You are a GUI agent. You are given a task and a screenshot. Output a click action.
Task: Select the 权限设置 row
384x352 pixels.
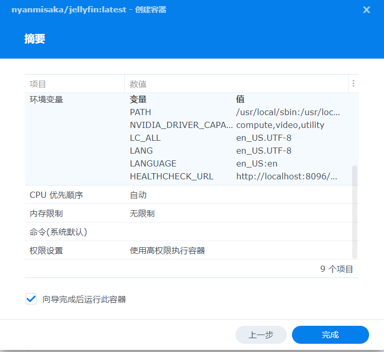click(192, 250)
